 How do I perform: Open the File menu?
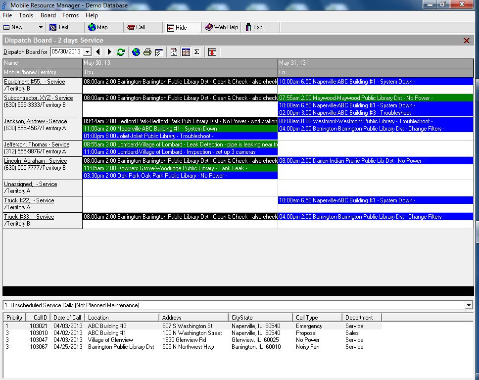point(7,15)
